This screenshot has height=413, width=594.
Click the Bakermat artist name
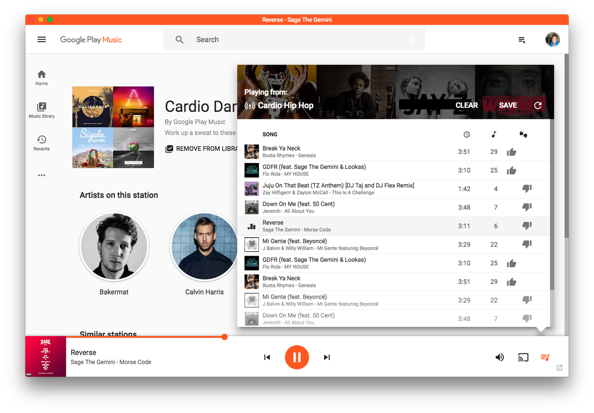pos(114,292)
